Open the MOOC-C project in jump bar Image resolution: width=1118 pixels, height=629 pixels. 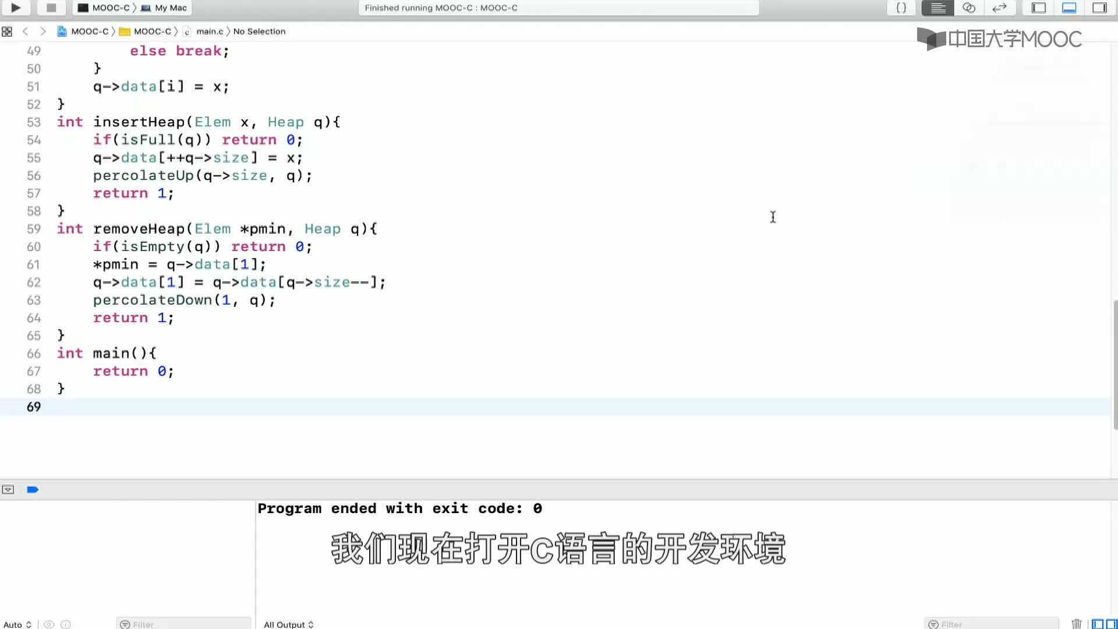[x=83, y=31]
